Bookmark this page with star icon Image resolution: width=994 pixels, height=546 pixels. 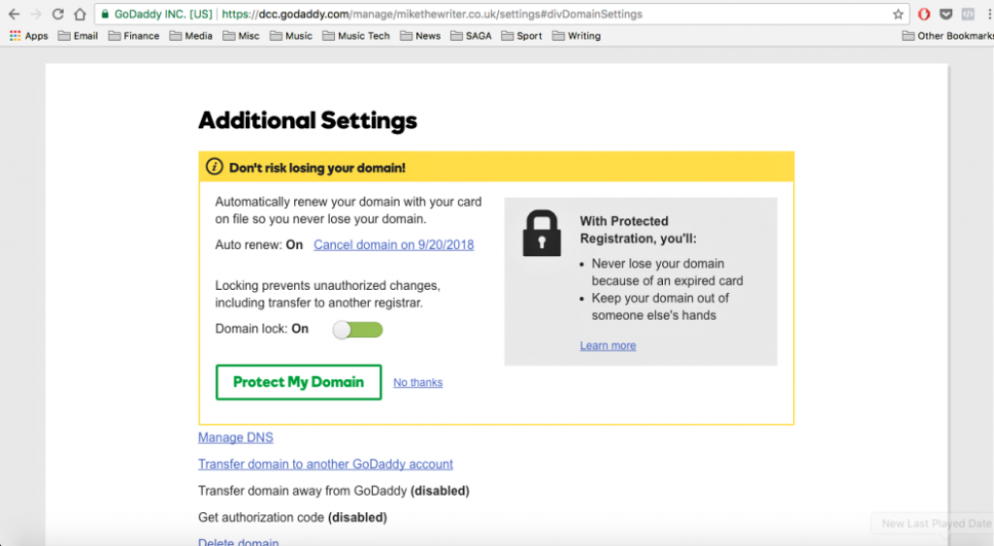(898, 15)
